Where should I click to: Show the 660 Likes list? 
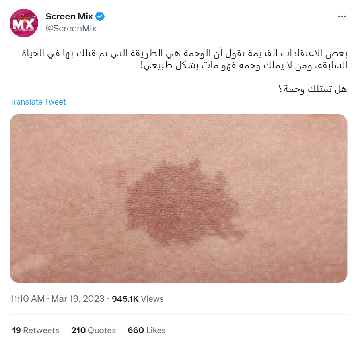[147, 330]
